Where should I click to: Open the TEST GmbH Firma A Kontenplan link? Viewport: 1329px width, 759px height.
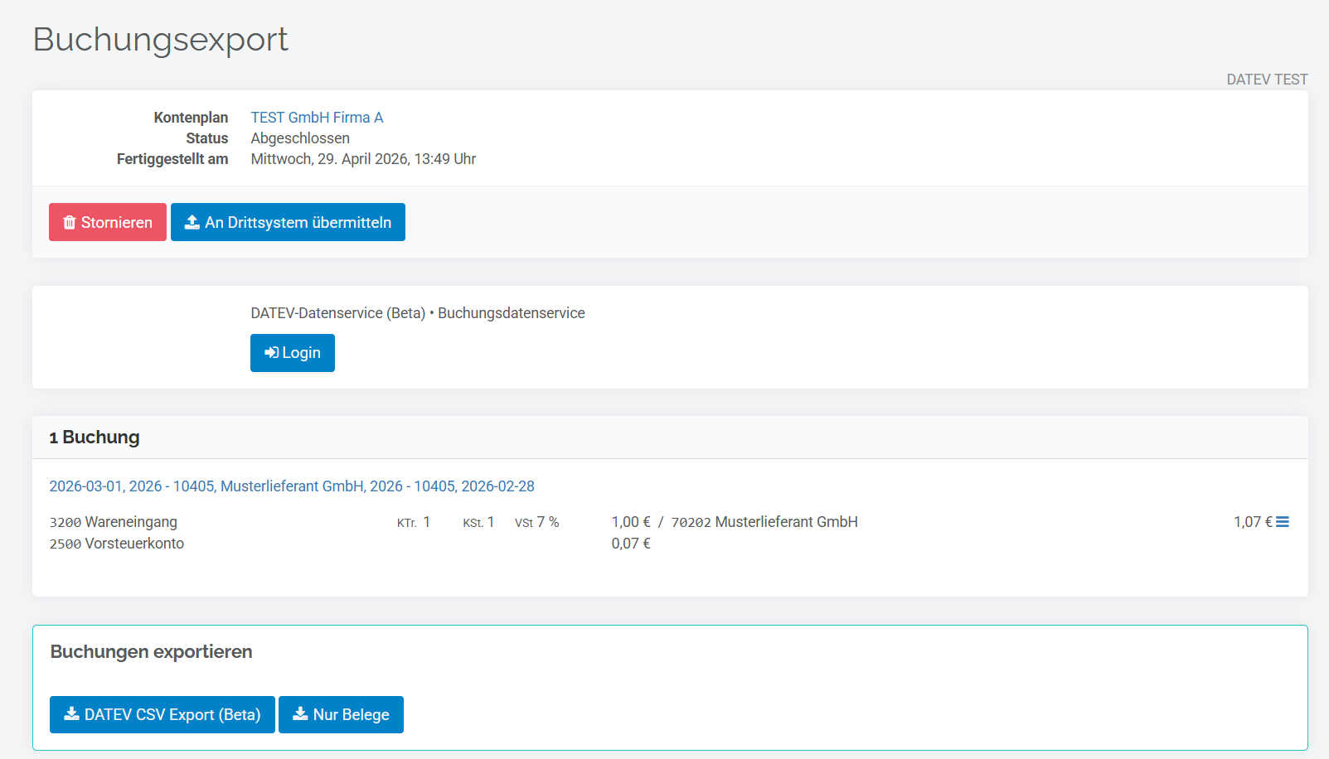317,118
